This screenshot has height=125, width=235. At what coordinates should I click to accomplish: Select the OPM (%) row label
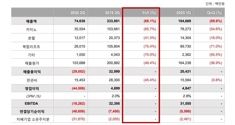32,96
